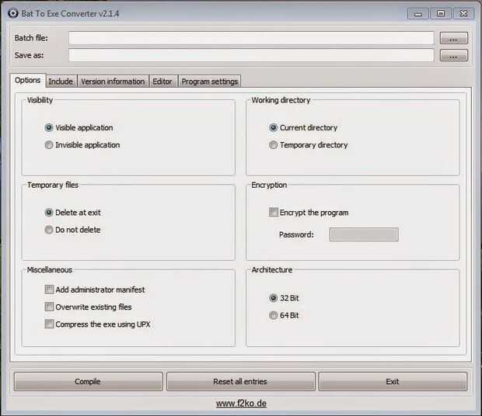Click the Compile button
The height and width of the screenshot is (416, 482).
[88, 382]
